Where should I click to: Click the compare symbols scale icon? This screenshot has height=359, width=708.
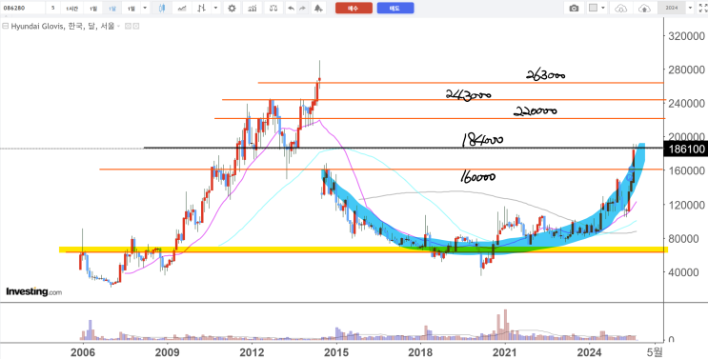pyautogui.click(x=273, y=9)
